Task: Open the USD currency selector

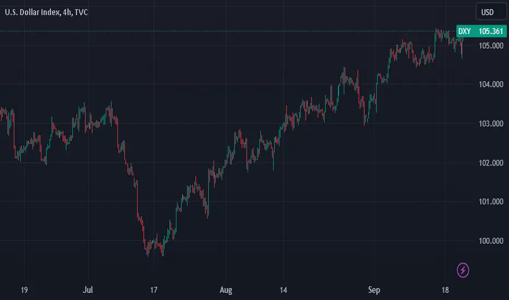Action: 491,12
